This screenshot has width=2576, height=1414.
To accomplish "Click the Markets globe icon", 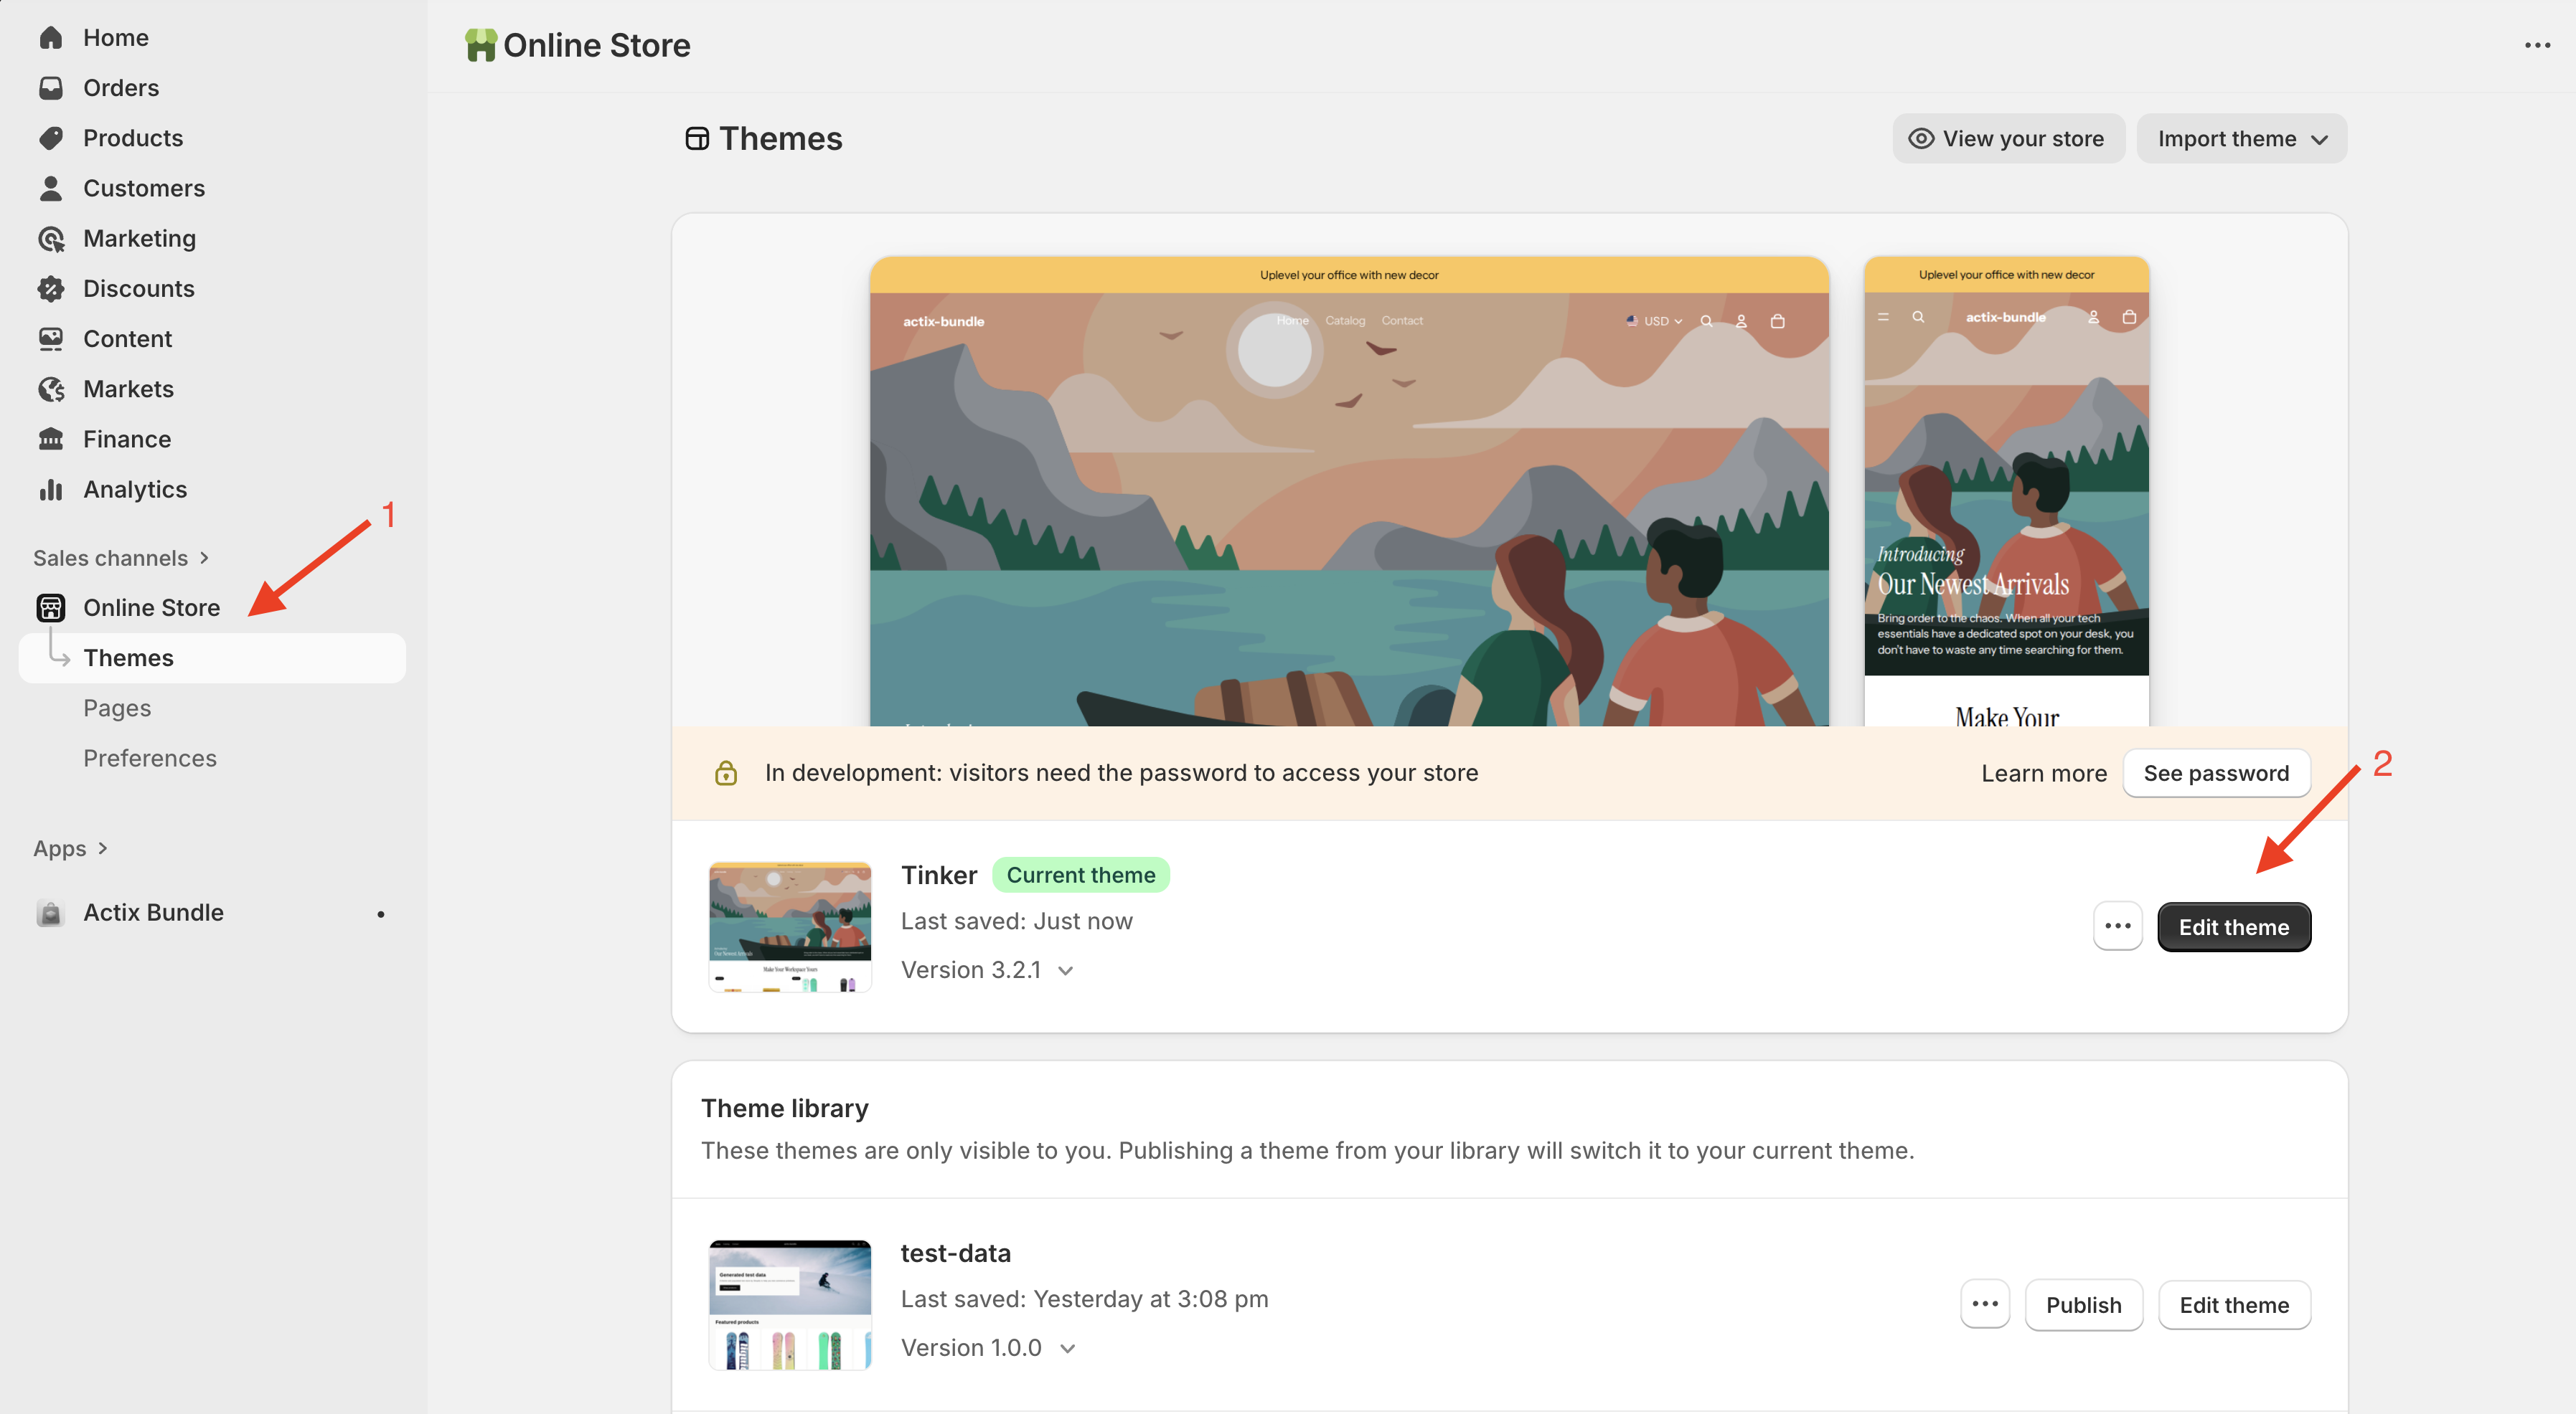I will [51, 389].
